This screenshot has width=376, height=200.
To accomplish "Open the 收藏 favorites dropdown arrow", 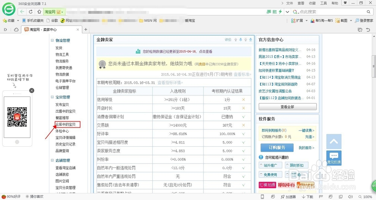I will tap(18, 21).
